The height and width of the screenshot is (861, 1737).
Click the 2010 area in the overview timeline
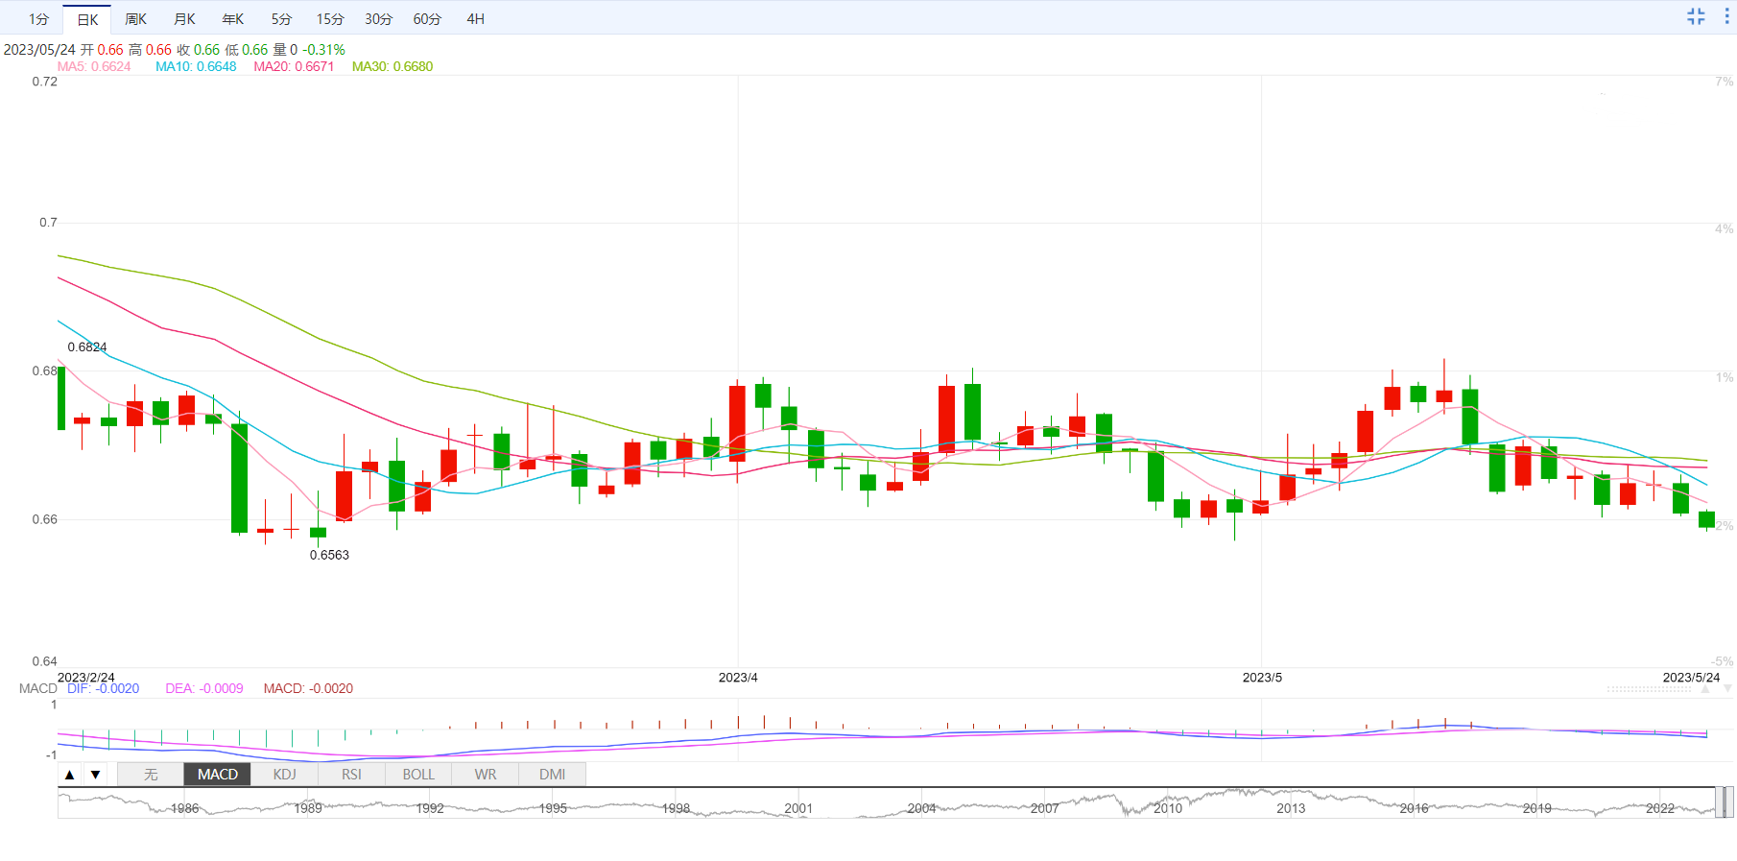pyautogui.click(x=1167, y=804)
